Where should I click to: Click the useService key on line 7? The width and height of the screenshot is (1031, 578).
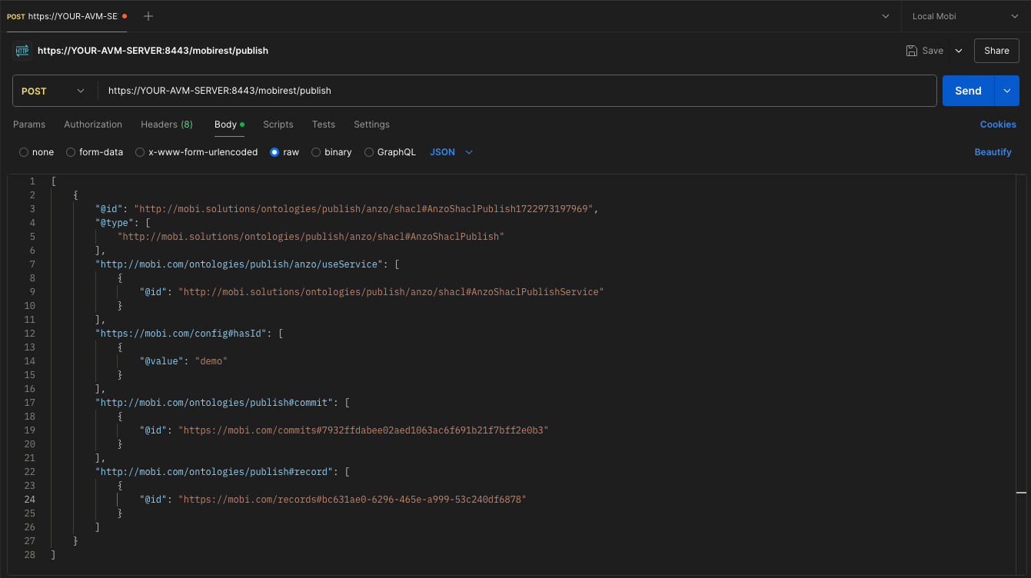(x=238, y=264)
